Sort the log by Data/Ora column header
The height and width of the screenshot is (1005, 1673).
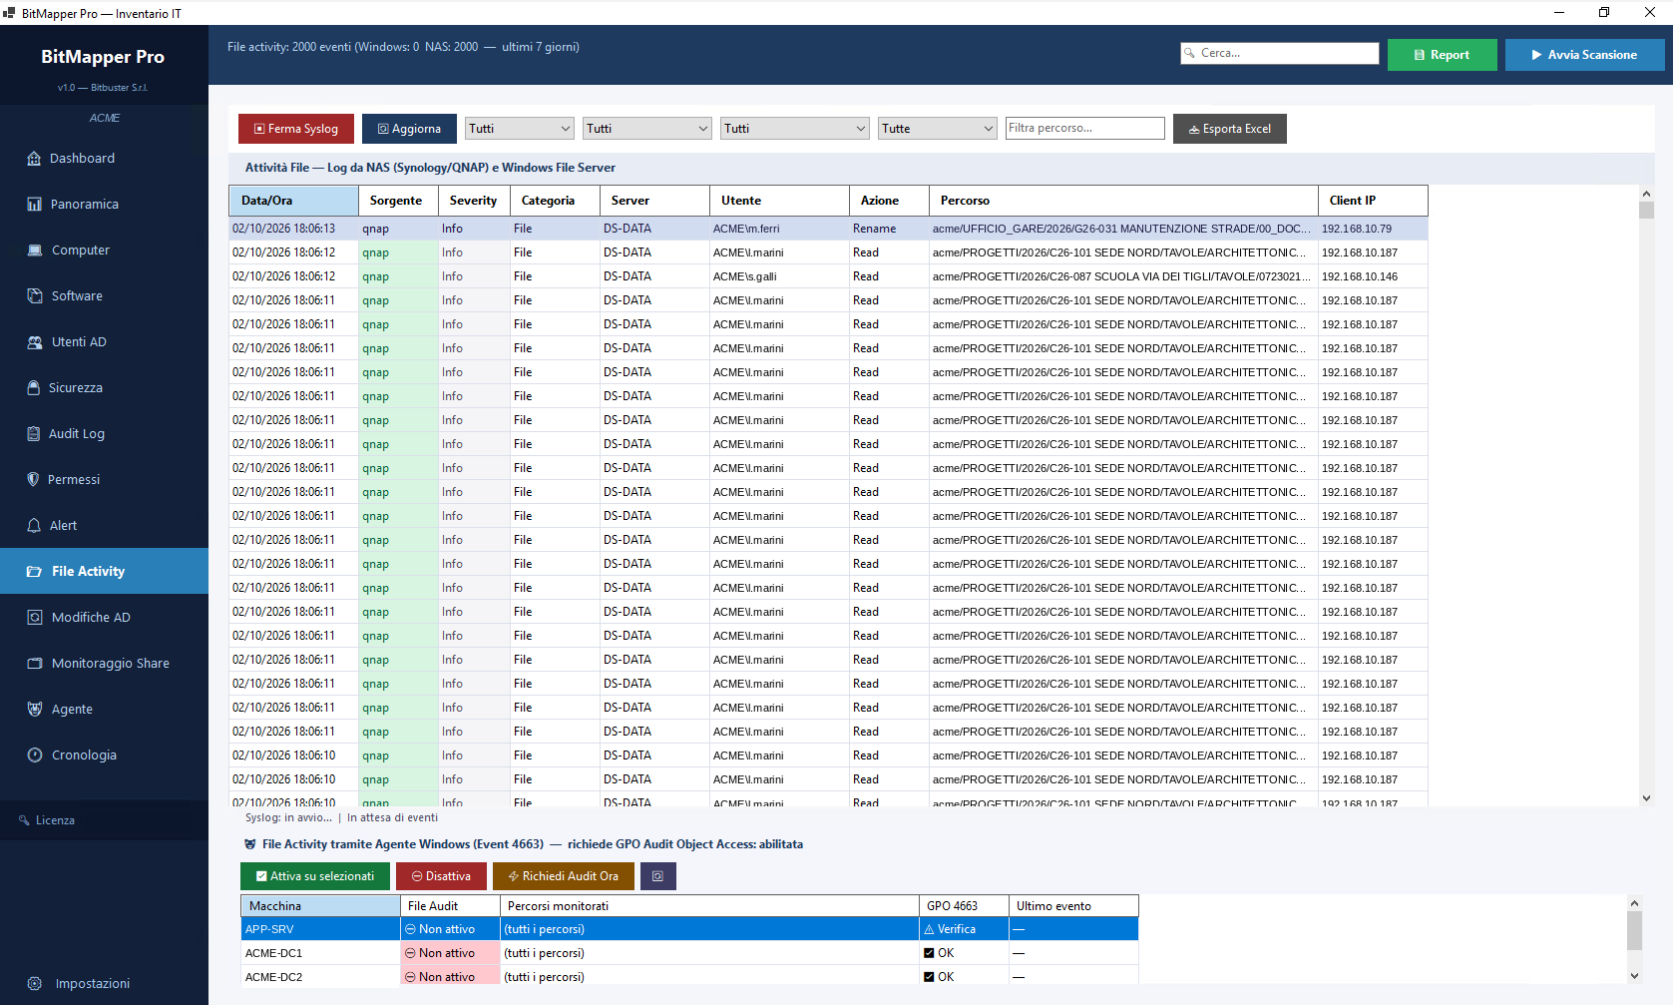click(x=293, y=201)
